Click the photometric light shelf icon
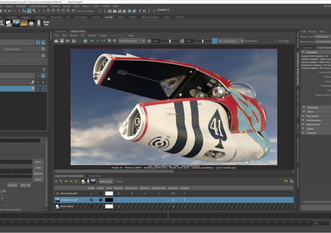331x233 pixels. point(39,23)
